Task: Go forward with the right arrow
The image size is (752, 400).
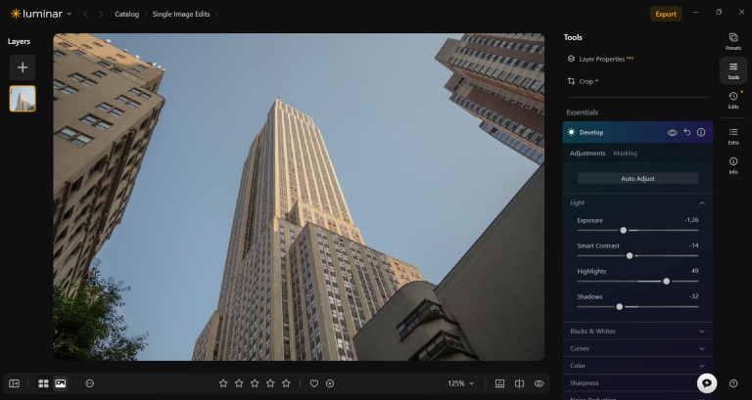Action: pyautogui.click(x=101, y=14)
